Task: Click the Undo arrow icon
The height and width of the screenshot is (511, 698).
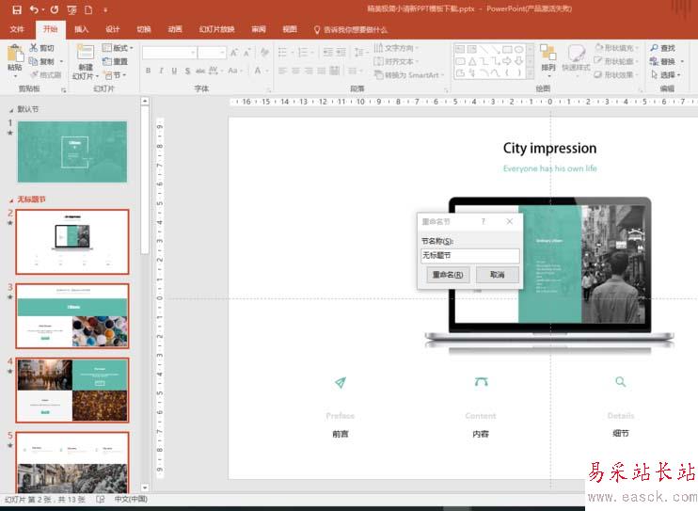Action: (x=34, y=9)
